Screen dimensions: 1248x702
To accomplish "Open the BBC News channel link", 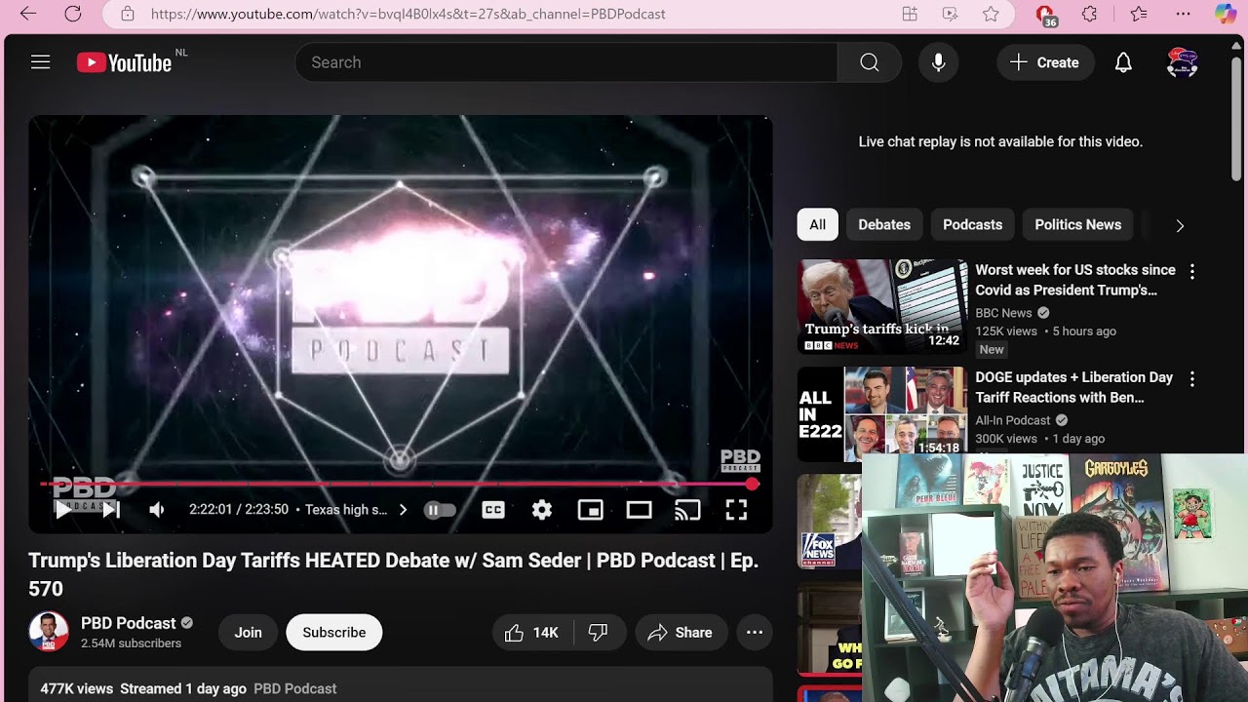I will 1003,313.
